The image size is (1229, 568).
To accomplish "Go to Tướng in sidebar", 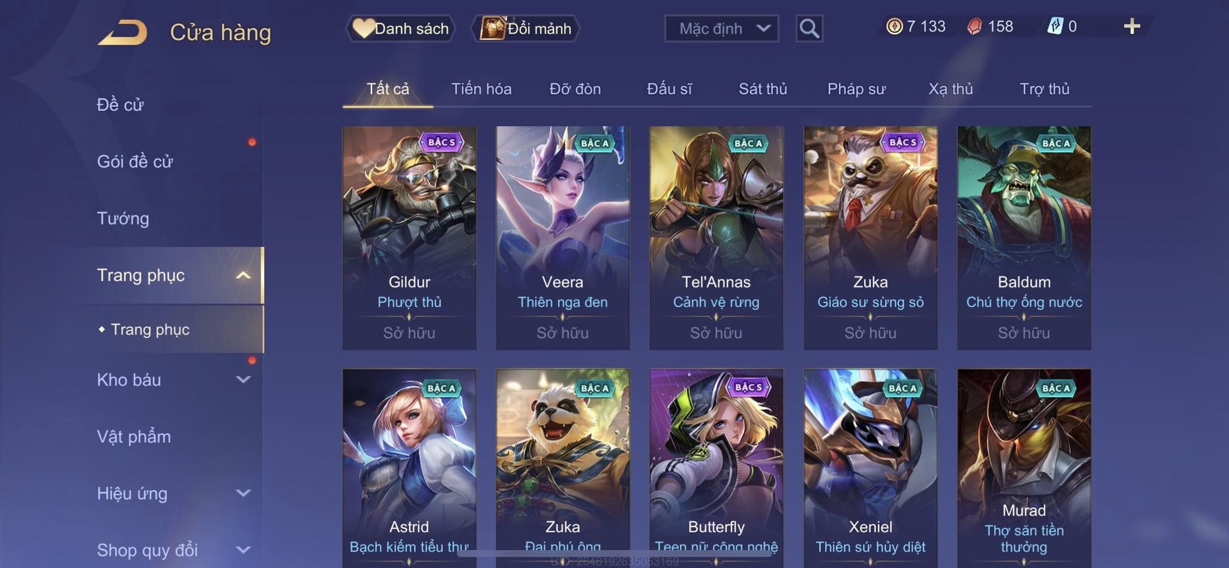I will tap(123, 219).
